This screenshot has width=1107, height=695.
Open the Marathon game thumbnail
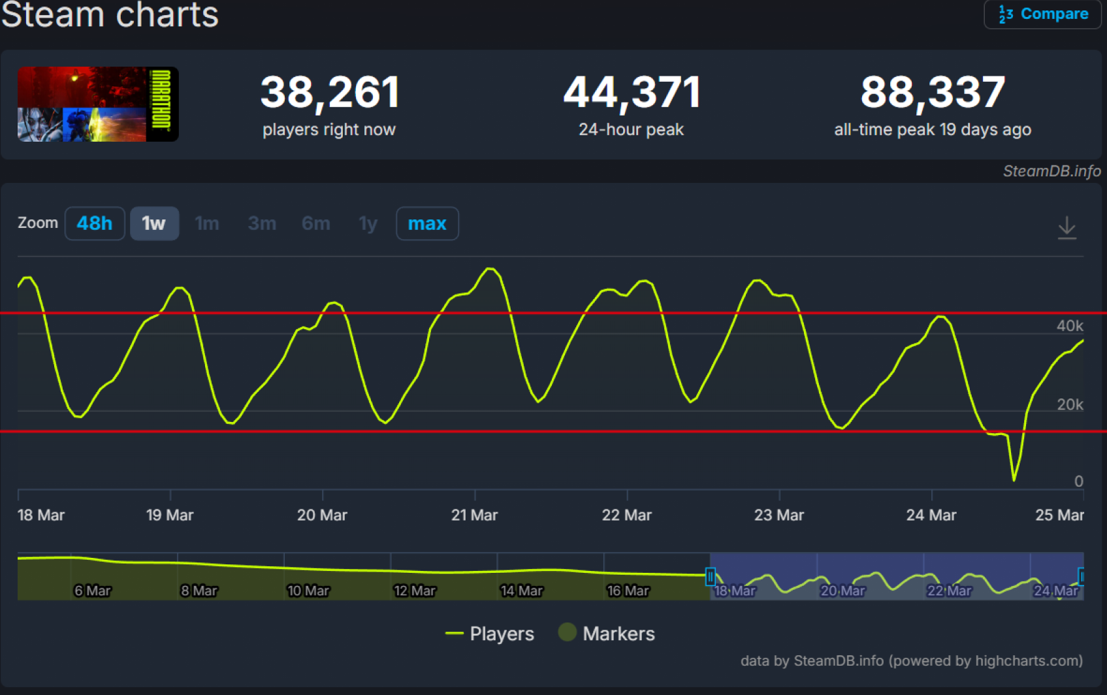pyautogui.click(x=98, y=104)
